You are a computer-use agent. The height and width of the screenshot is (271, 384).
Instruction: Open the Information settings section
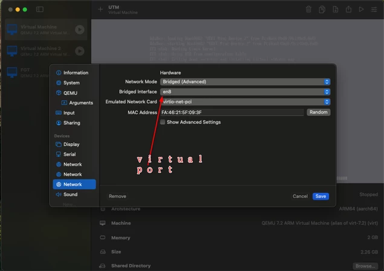click(x=74, y=72)
